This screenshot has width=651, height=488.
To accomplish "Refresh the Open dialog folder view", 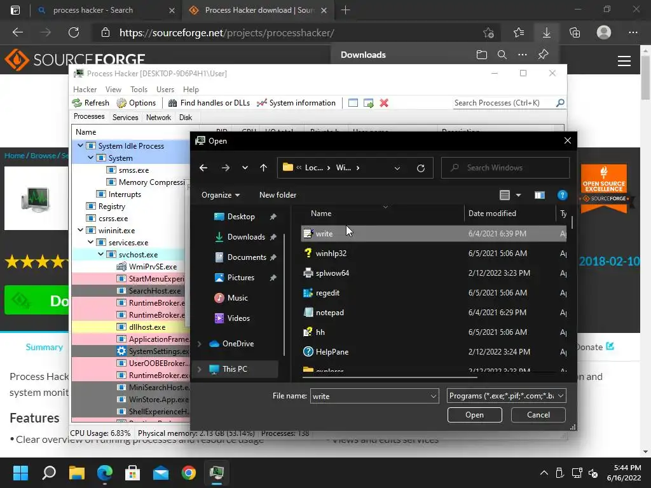I will point(421,168).
